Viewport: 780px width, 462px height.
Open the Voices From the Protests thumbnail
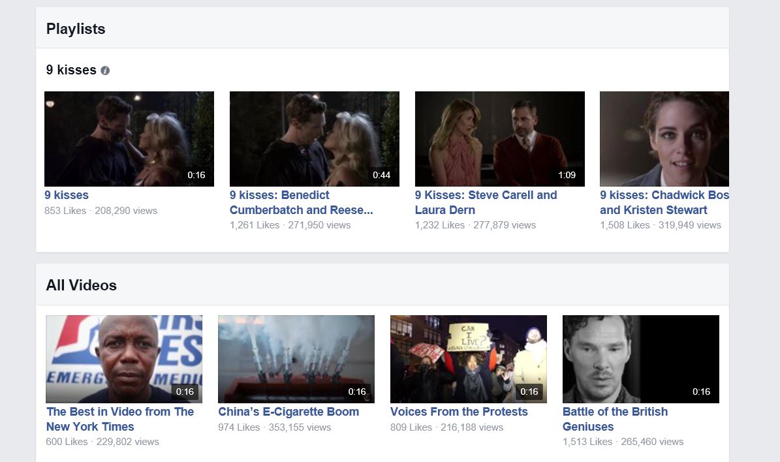(x=468, y=358)
